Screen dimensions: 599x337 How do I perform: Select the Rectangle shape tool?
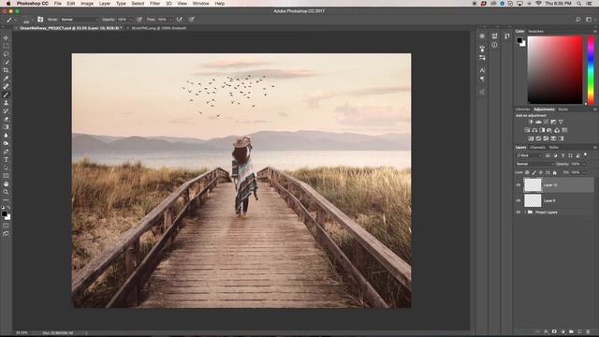click(x=6, y=176)
